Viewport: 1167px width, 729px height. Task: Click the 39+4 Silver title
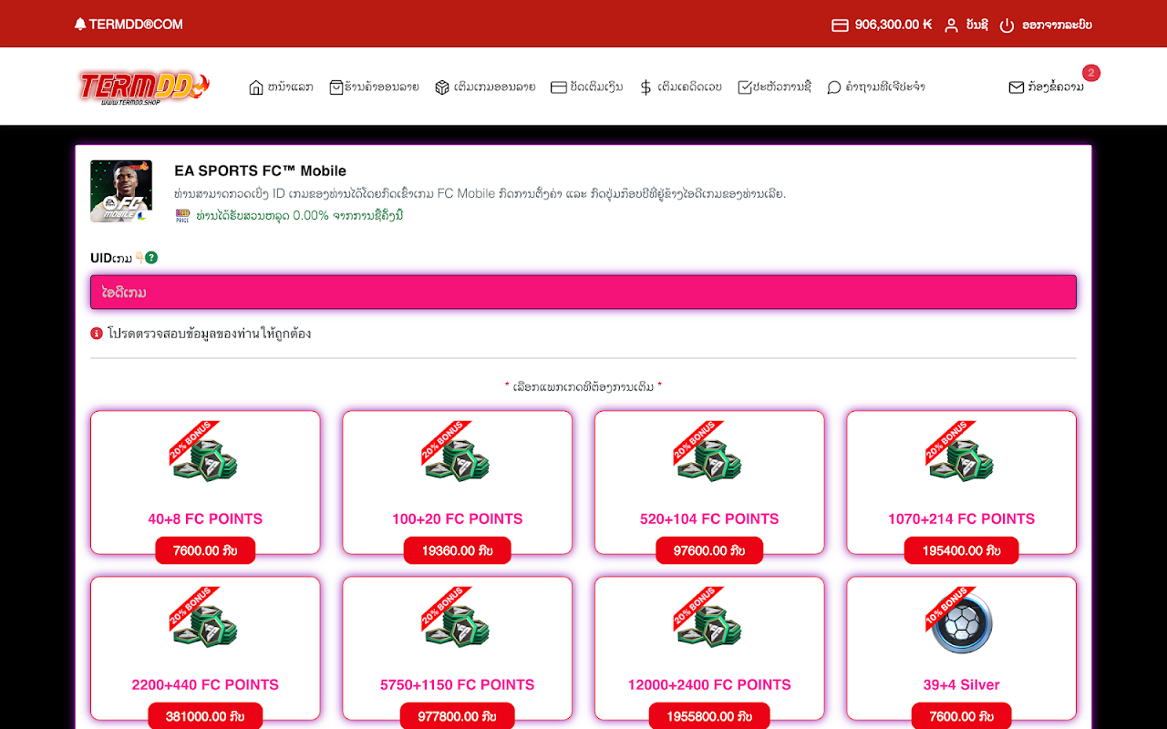click(x=961, y=684)
